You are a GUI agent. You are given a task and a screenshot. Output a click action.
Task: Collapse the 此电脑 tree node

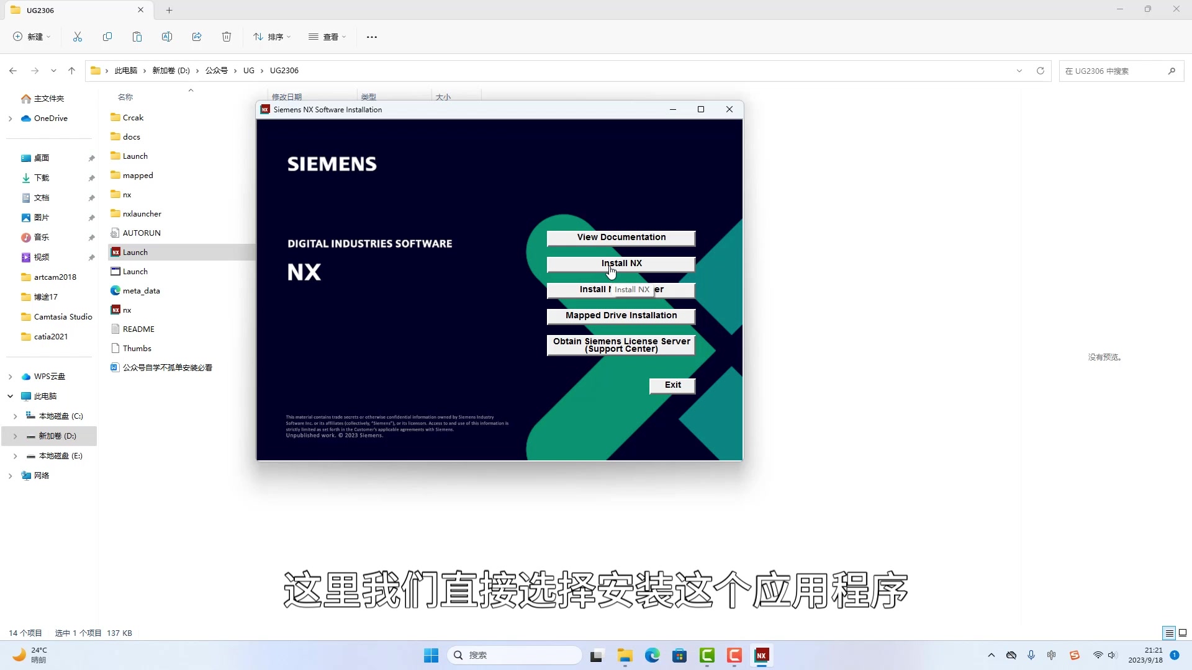10,396
